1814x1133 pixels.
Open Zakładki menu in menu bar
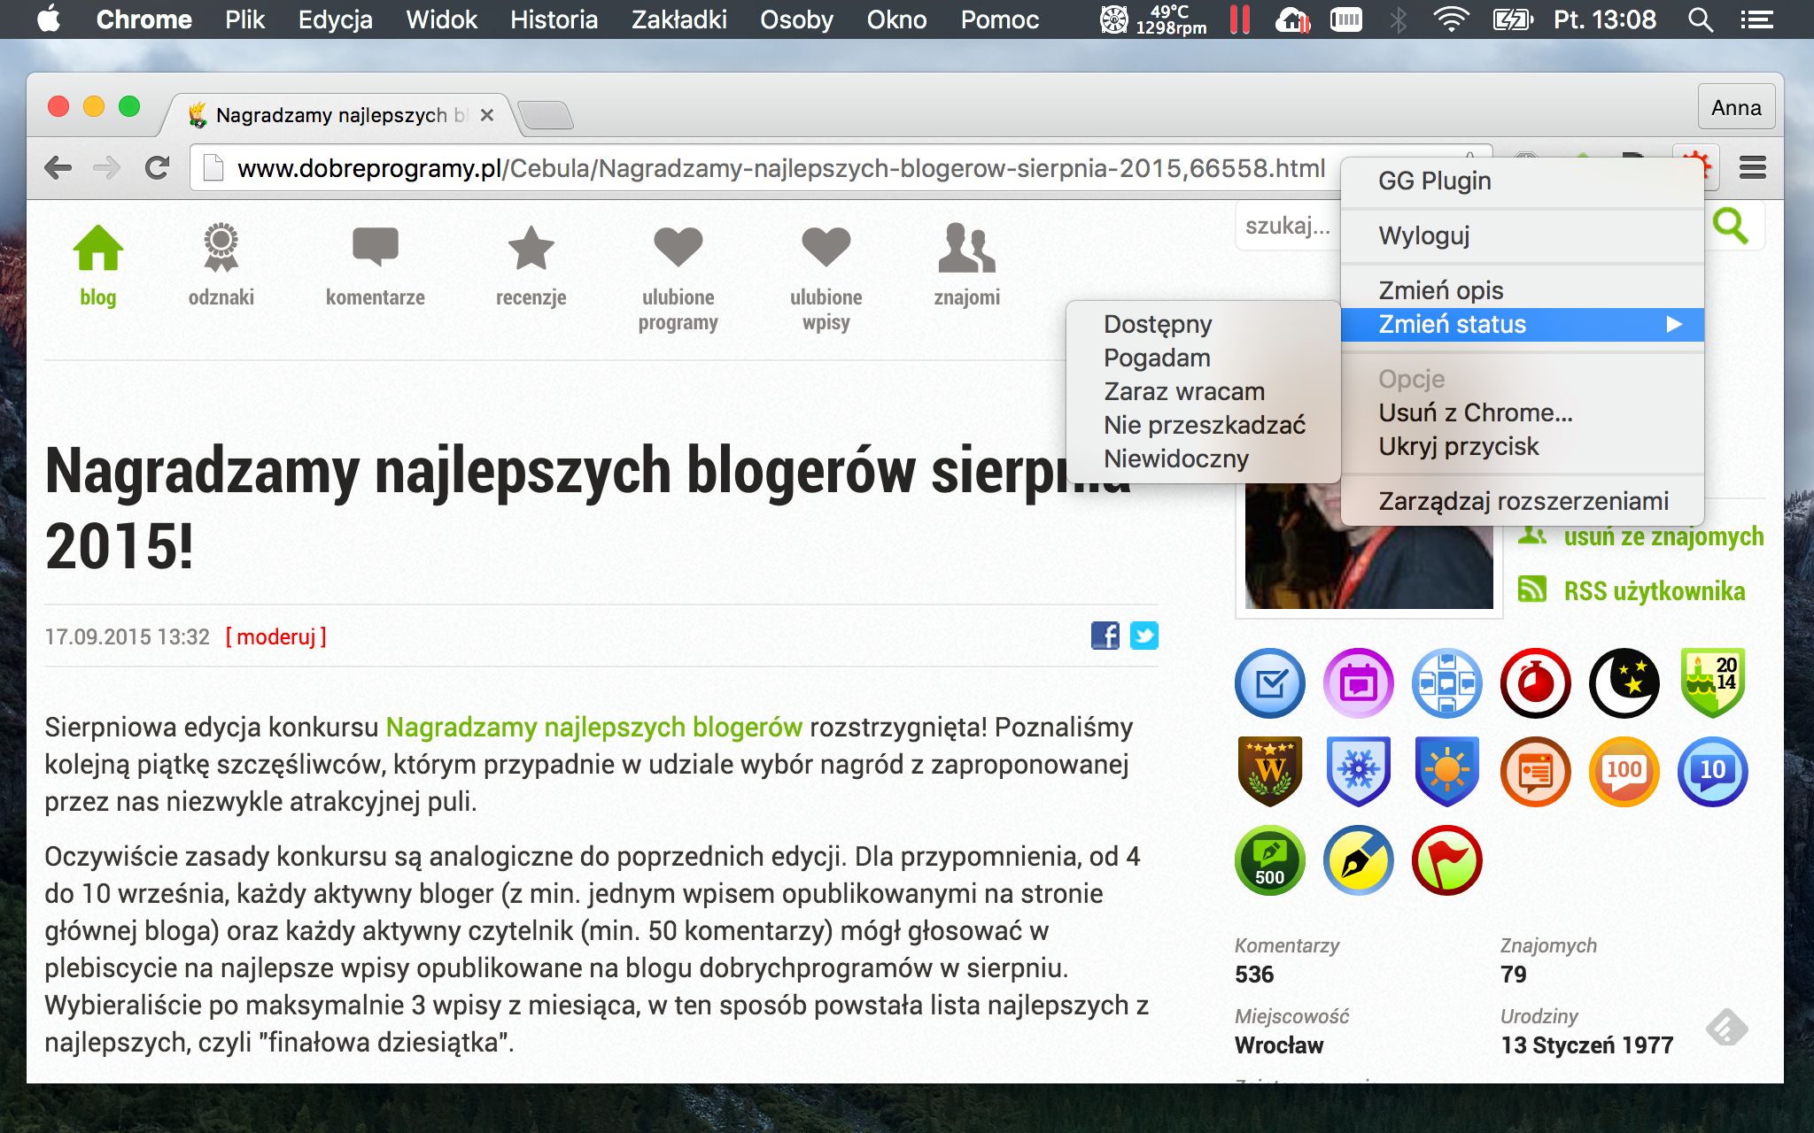tap(678, 19)
